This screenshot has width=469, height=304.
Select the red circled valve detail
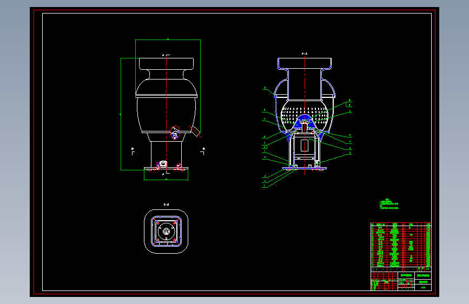(175, 133)
